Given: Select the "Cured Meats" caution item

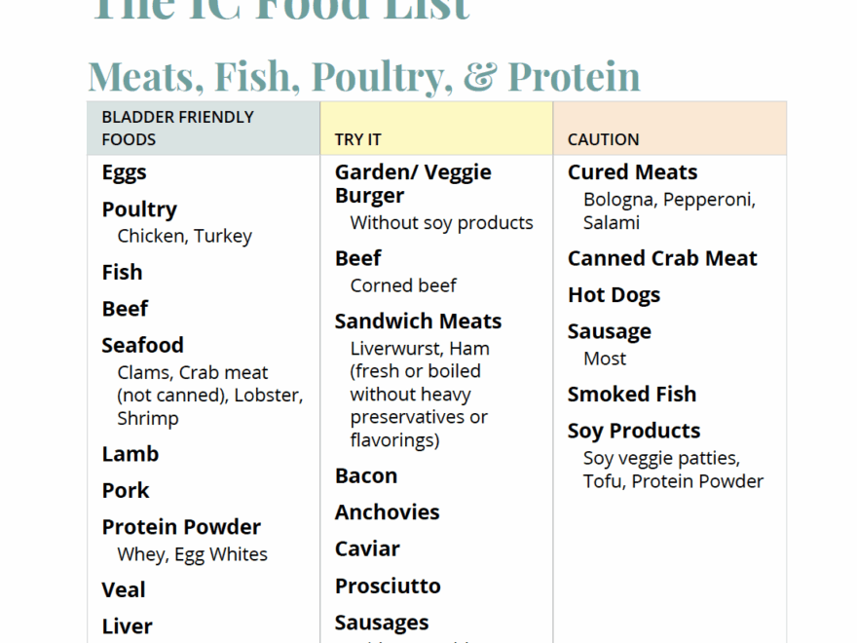Looking at the screenshot, I should pyautogui.click(x=632, y=172).
